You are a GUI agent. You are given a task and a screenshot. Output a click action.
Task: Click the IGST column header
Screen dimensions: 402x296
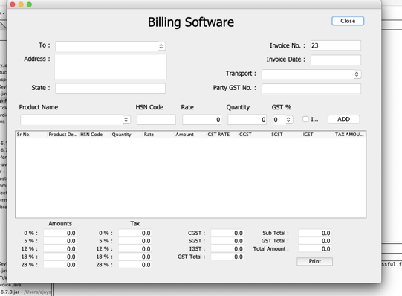click(317, 135)
